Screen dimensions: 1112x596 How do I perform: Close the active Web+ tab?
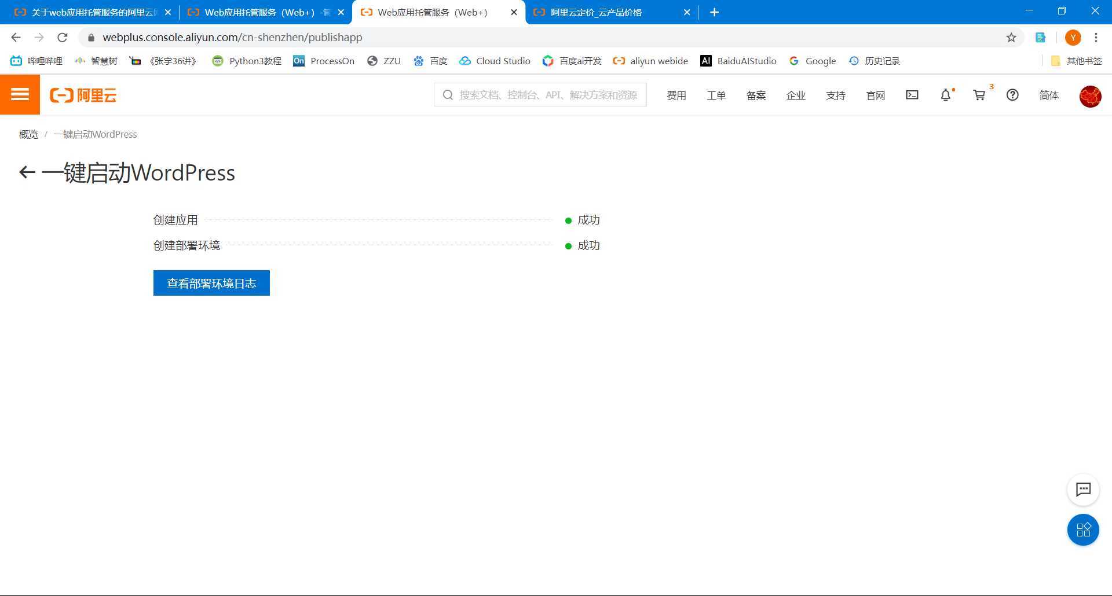[514, 12]
